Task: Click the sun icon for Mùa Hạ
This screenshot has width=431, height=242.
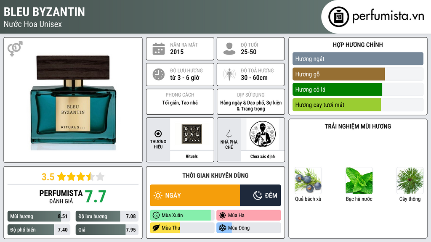Action: pyautogui.click(x=223, y=216)
